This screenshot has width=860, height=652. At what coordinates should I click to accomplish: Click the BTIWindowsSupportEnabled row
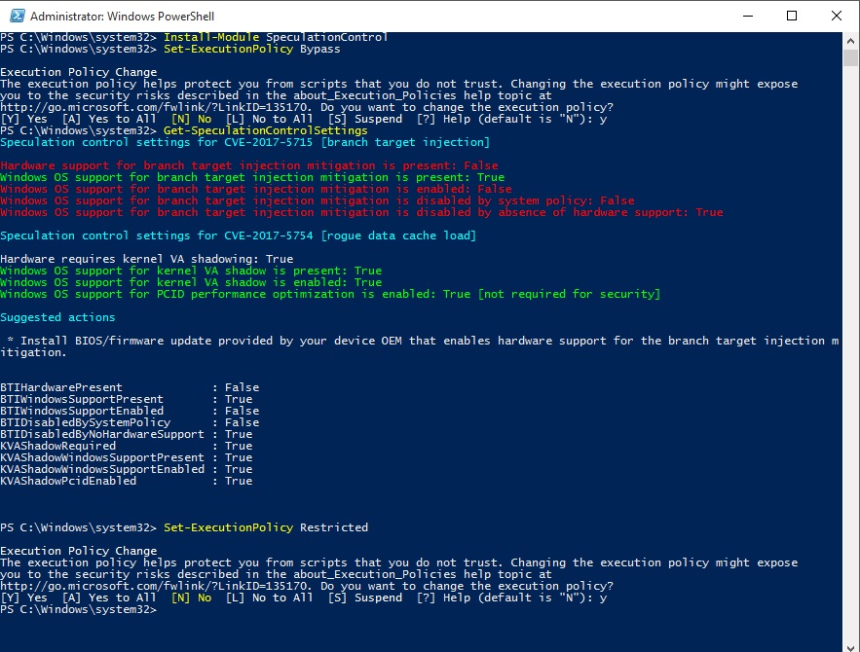(x=130, y=411)
